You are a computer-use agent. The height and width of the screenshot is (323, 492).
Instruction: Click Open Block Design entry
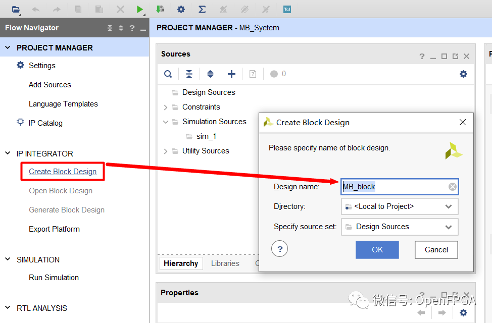61,191
